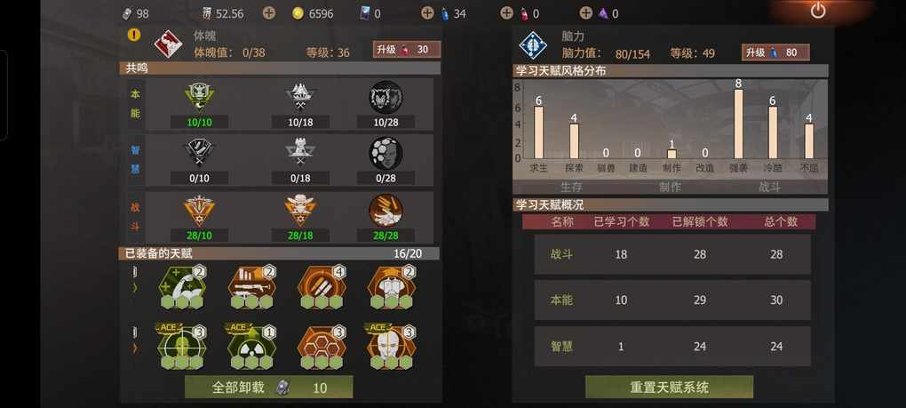Tap the power icon in the top right
This screenshot has width=906, height=408.
[x=817, y=11]
